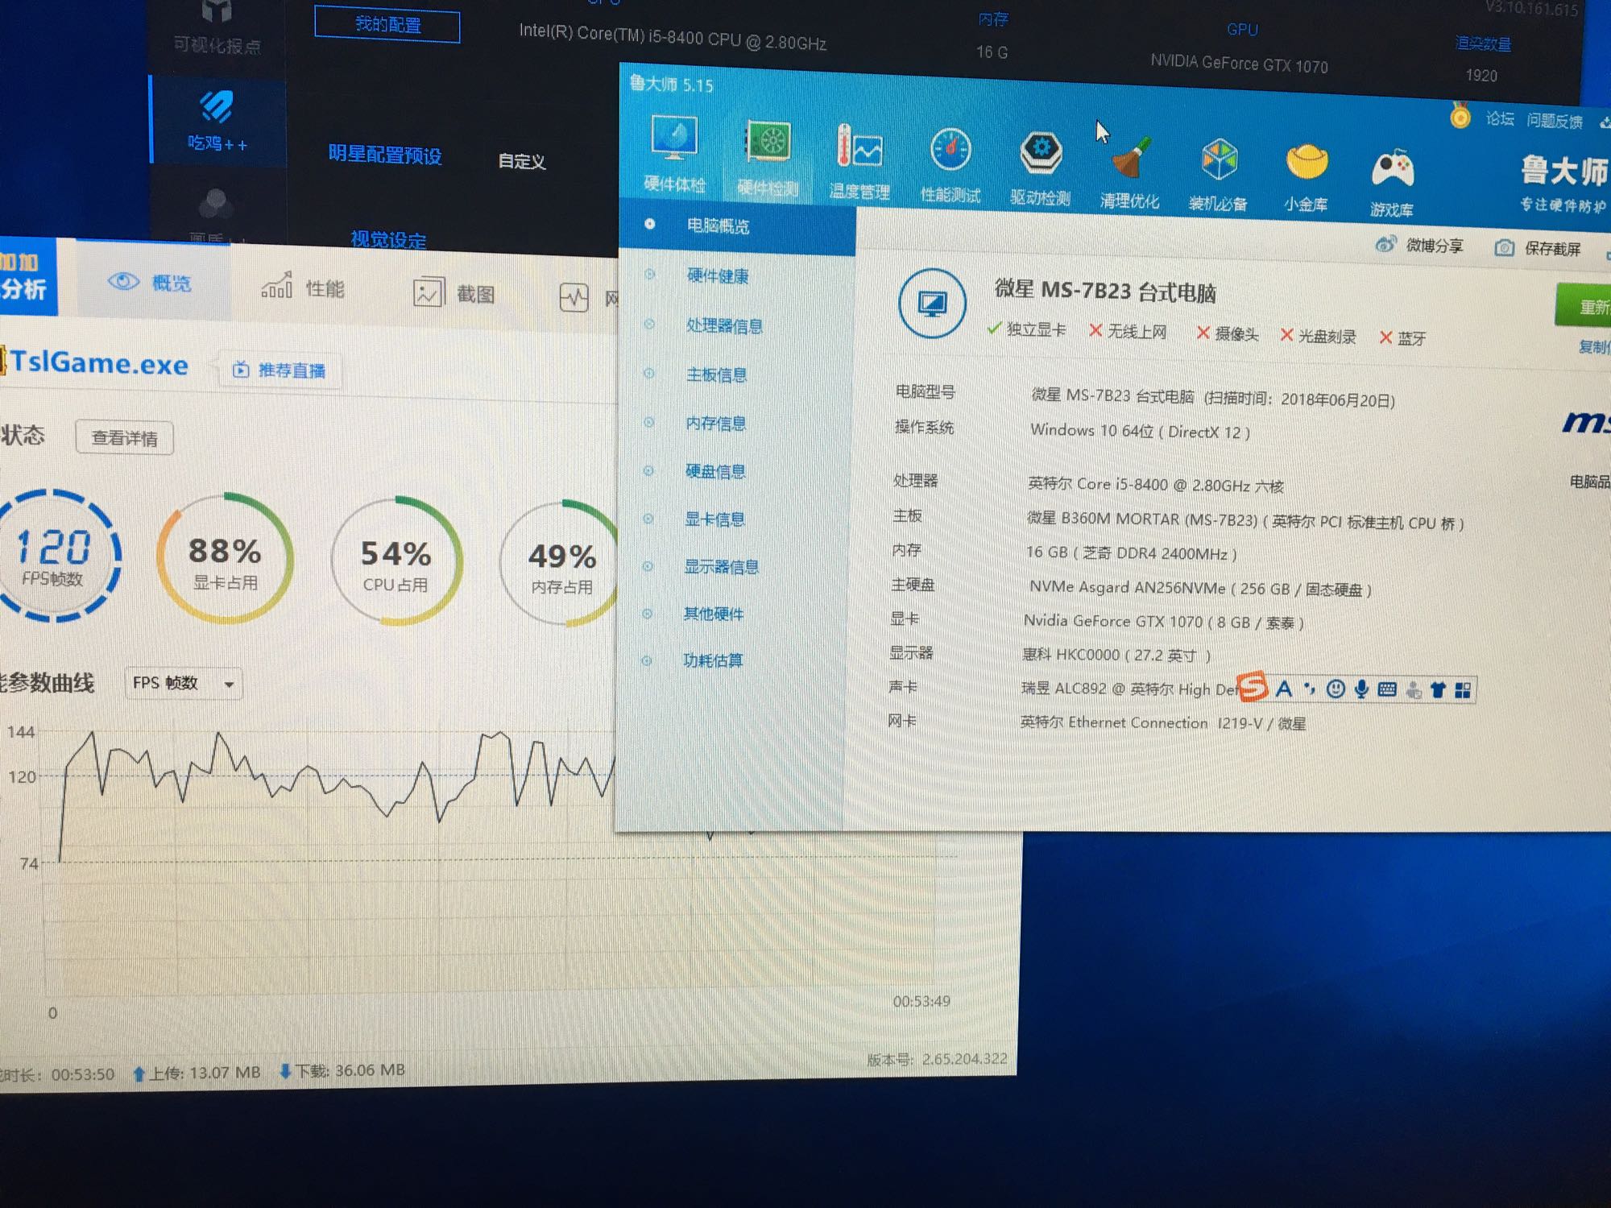
Task: Open 问题反馈 feedback link
Action: click(1554, 122)
